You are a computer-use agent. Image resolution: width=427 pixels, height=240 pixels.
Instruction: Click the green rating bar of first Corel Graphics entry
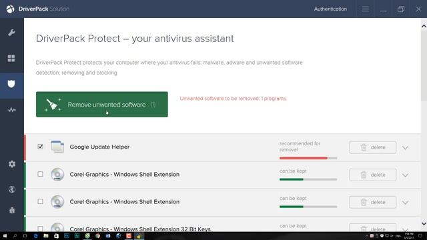308,179
